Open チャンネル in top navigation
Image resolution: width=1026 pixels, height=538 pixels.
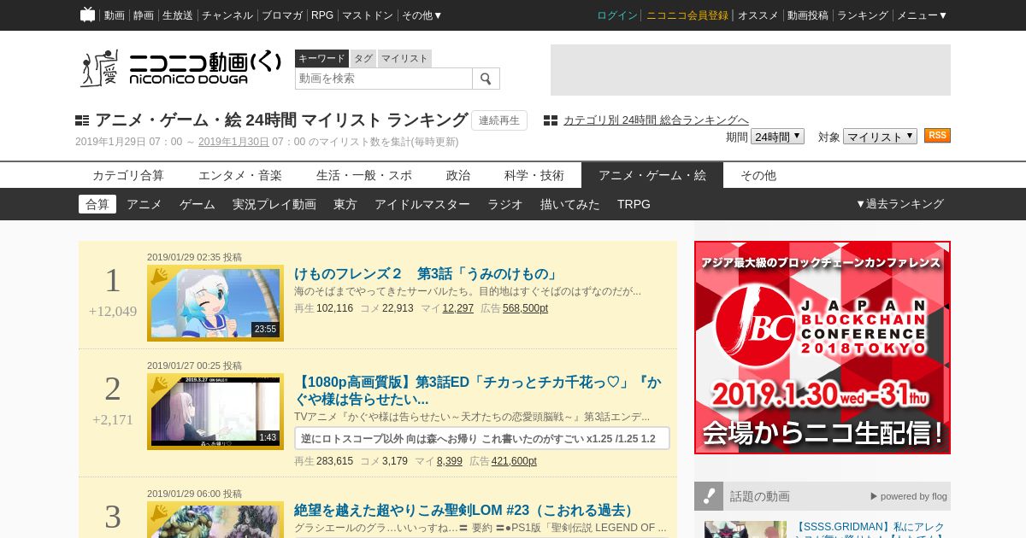(227, 15)
